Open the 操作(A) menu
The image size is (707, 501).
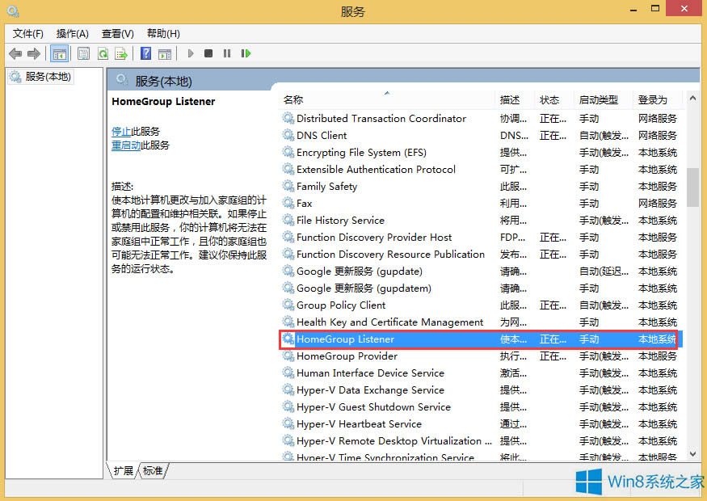tap(72, 33)
